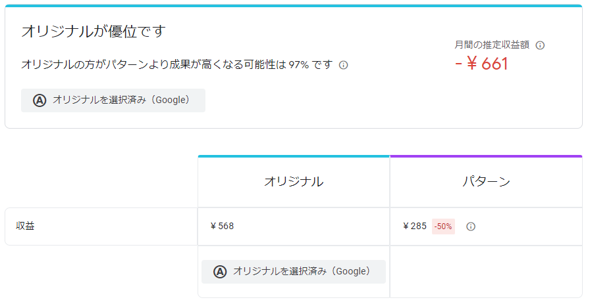Click the 収益 row label
590x302 pixels.
click(26, 226)
